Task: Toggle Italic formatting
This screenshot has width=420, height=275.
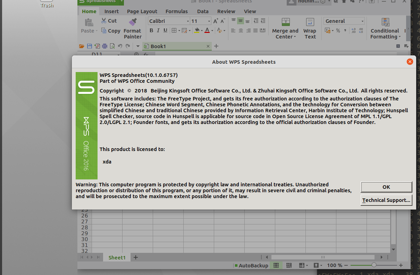Action: 158,30
